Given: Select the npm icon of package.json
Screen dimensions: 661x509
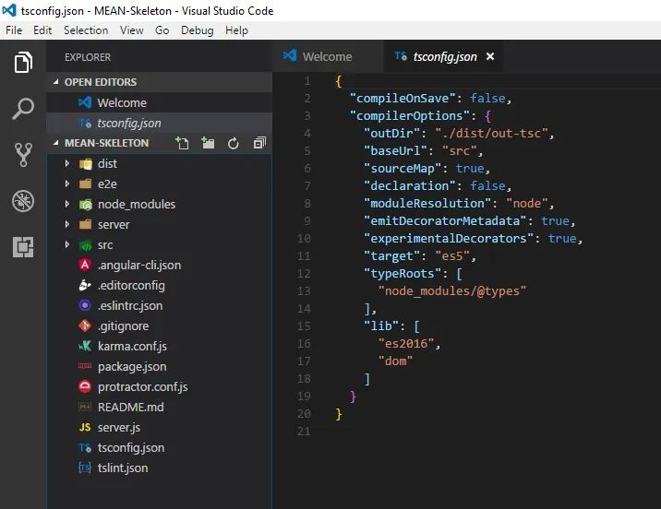Looking at the screenshot, I should coord(85,366).
